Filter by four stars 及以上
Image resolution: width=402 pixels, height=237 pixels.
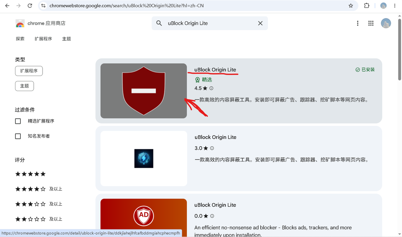coord(39,189)
